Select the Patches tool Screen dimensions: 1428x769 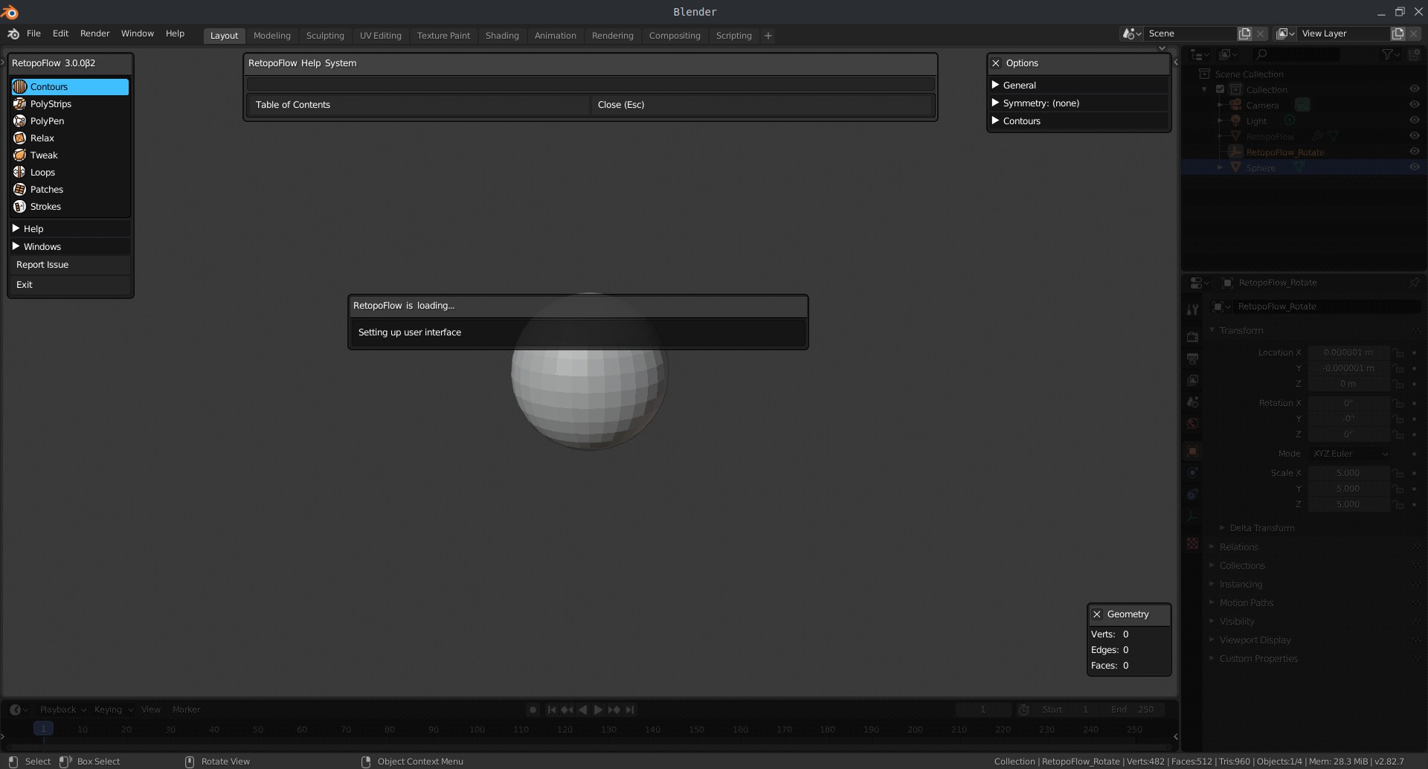click(70, 190)
